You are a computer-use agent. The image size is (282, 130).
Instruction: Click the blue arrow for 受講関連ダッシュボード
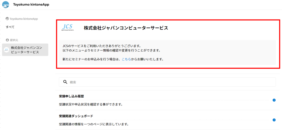(x=274, y=120)
